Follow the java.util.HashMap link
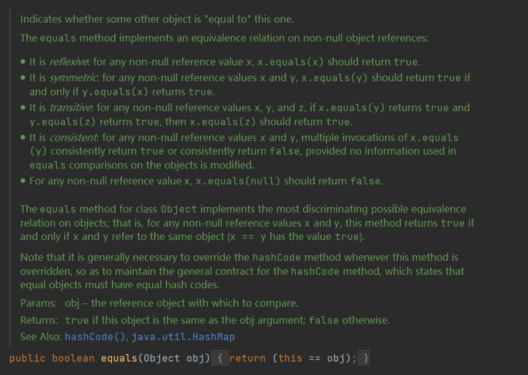528x375 pixels. click(x=183, y=337)
